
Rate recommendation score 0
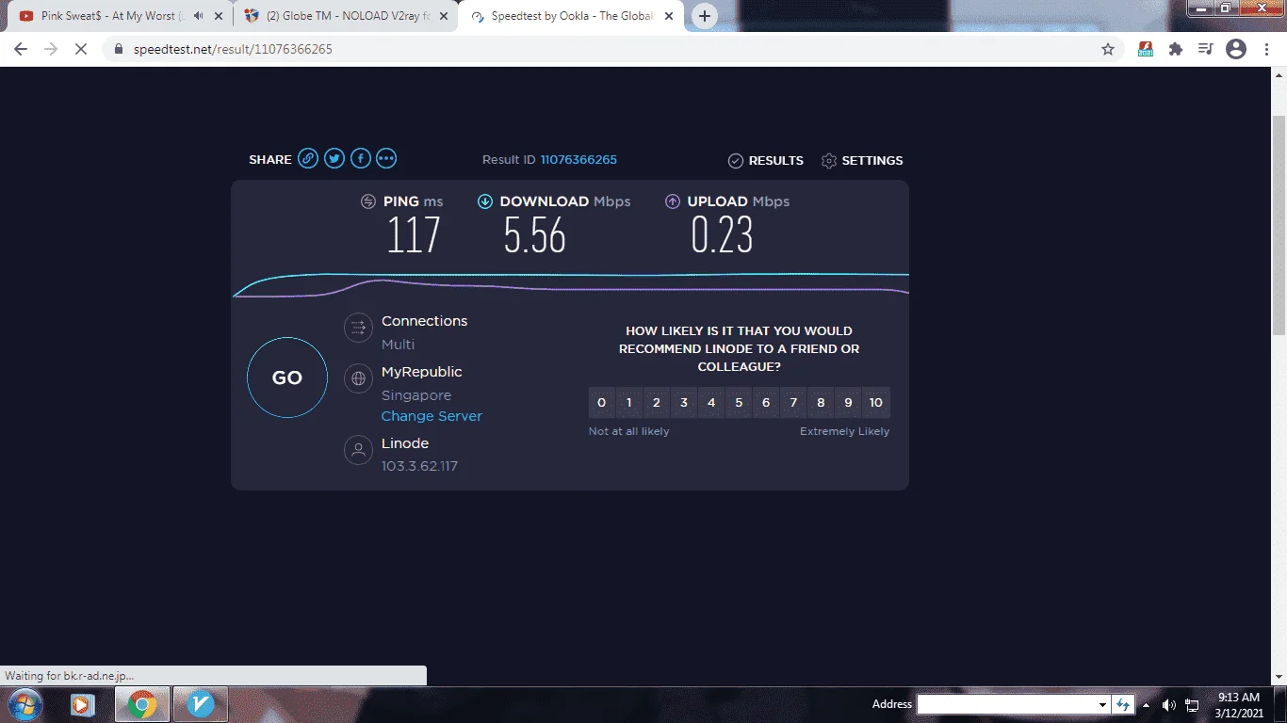602,403
